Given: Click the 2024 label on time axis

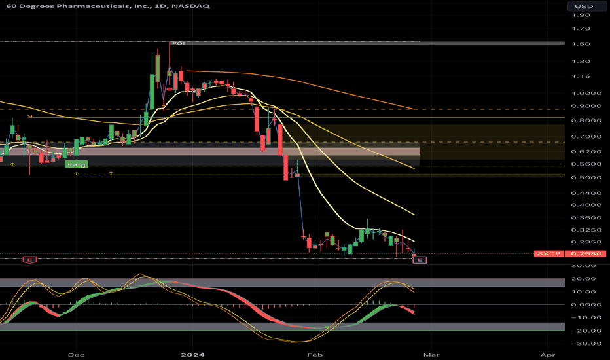Looking at the screenshot, I should 193,355.
